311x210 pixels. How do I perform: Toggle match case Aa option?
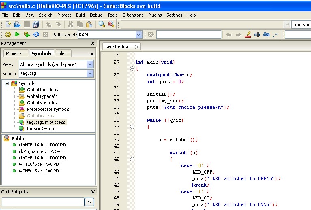pyautogui.click(x=266, y=35)
